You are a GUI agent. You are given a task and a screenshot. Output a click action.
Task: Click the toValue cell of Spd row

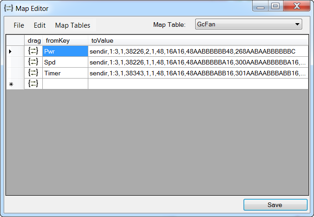198,62
